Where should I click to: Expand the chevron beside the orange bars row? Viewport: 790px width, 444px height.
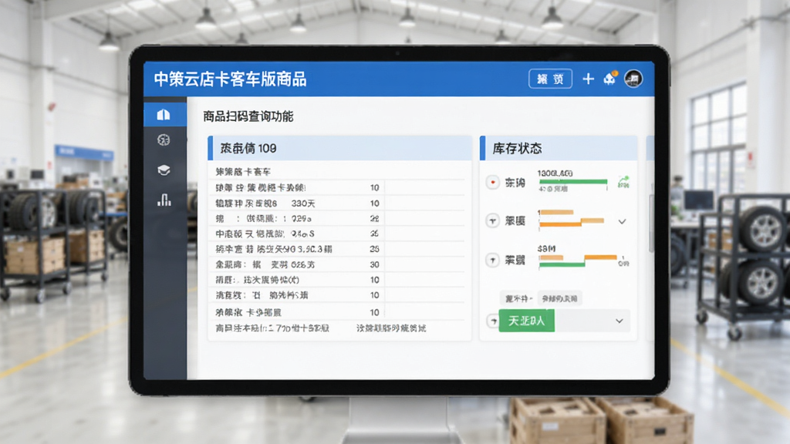623,221
